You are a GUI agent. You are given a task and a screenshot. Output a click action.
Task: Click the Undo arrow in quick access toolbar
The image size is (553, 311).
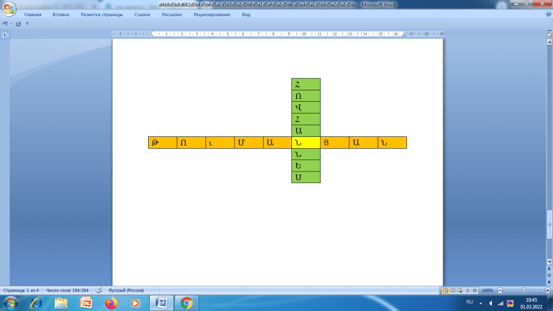pos(4,24)
